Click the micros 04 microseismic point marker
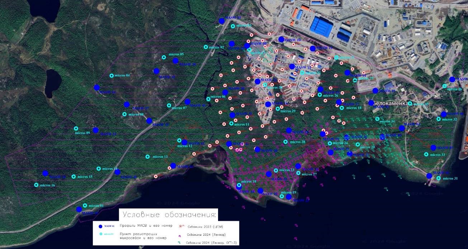The width and height of the screenshot is (468, 249). (112, 76)
